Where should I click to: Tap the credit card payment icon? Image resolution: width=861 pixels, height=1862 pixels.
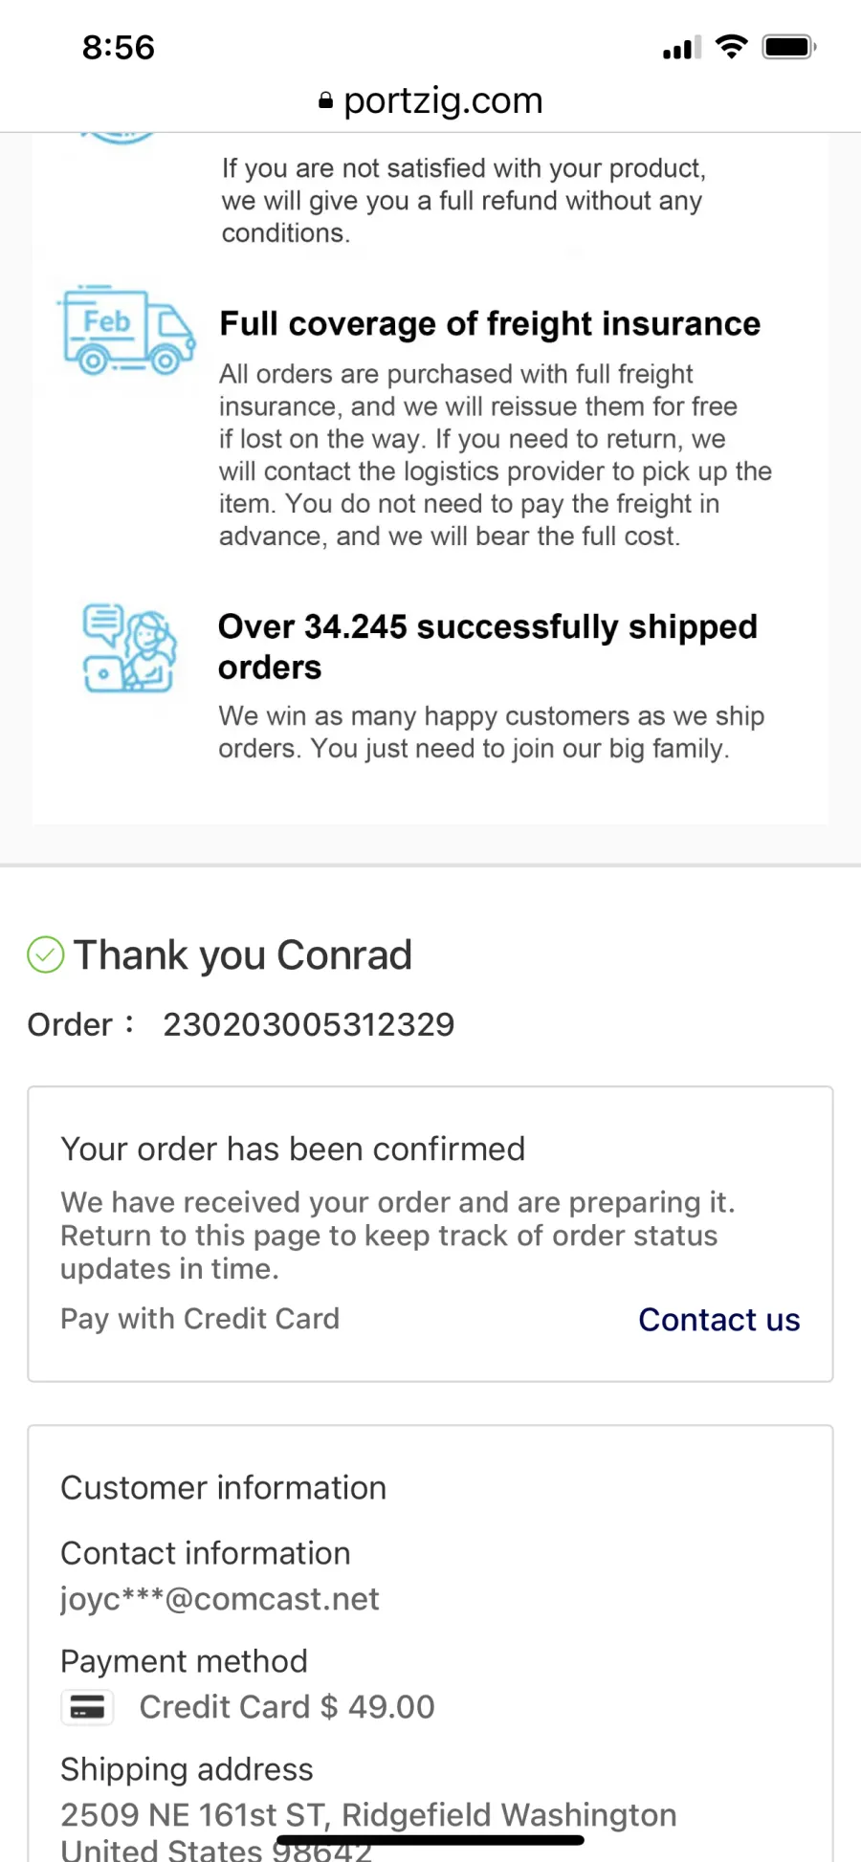coord(87,1706)
